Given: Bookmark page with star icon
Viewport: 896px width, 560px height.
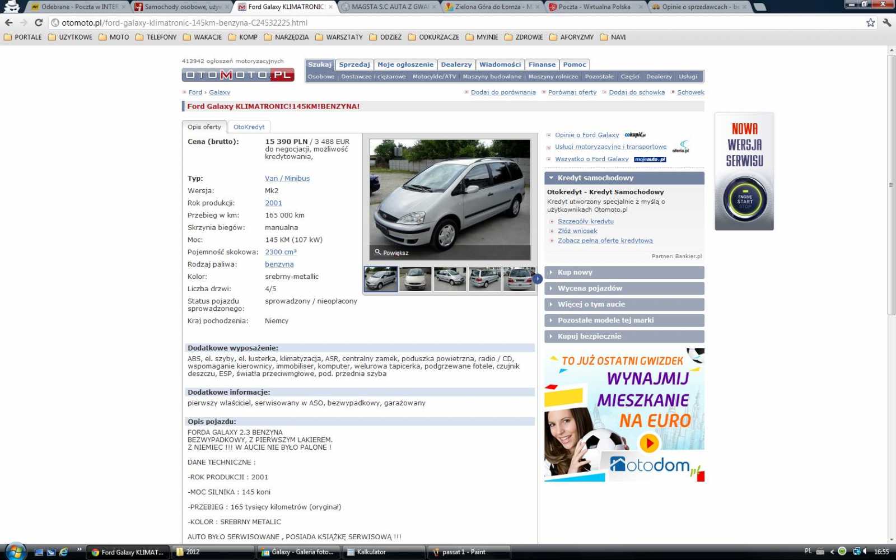Looking at the screenshot, I should click(870, 22).
